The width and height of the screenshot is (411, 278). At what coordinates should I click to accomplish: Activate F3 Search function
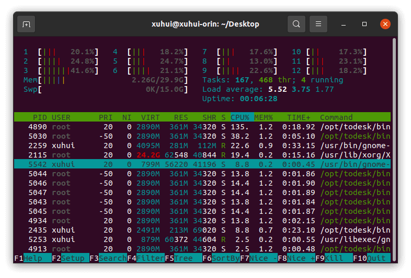coord(108,258)
